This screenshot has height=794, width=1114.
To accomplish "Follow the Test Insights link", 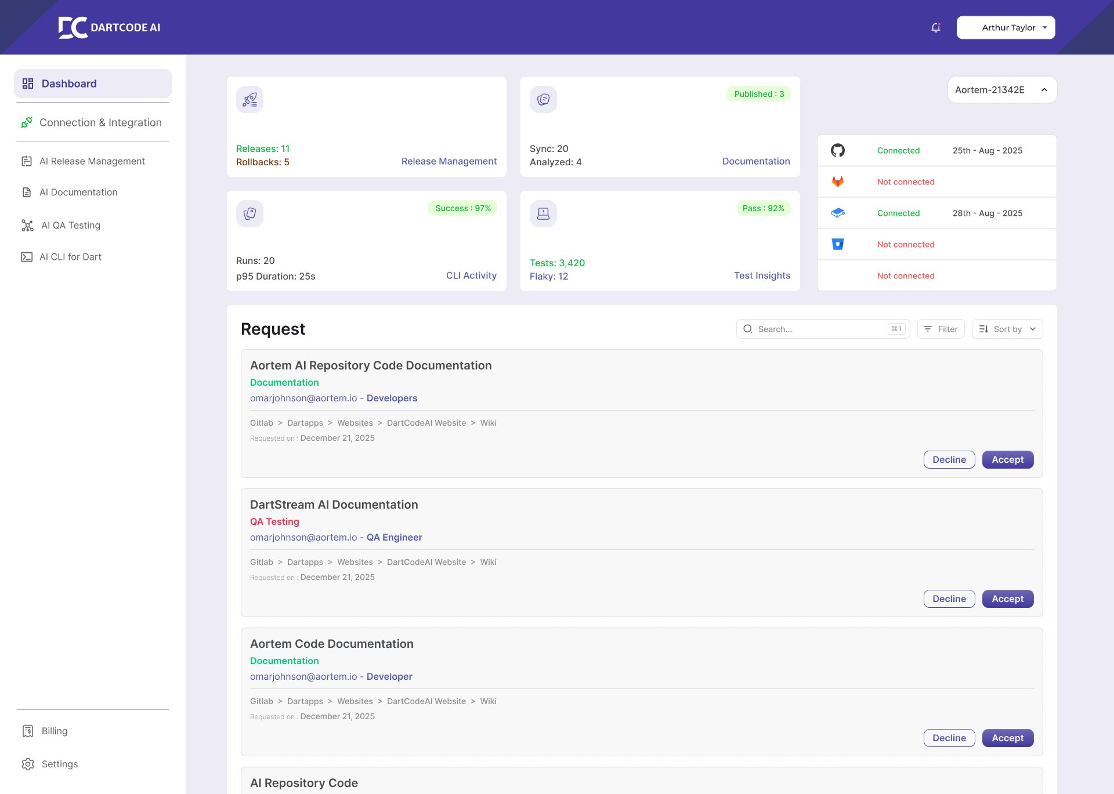I will point(762,275).
